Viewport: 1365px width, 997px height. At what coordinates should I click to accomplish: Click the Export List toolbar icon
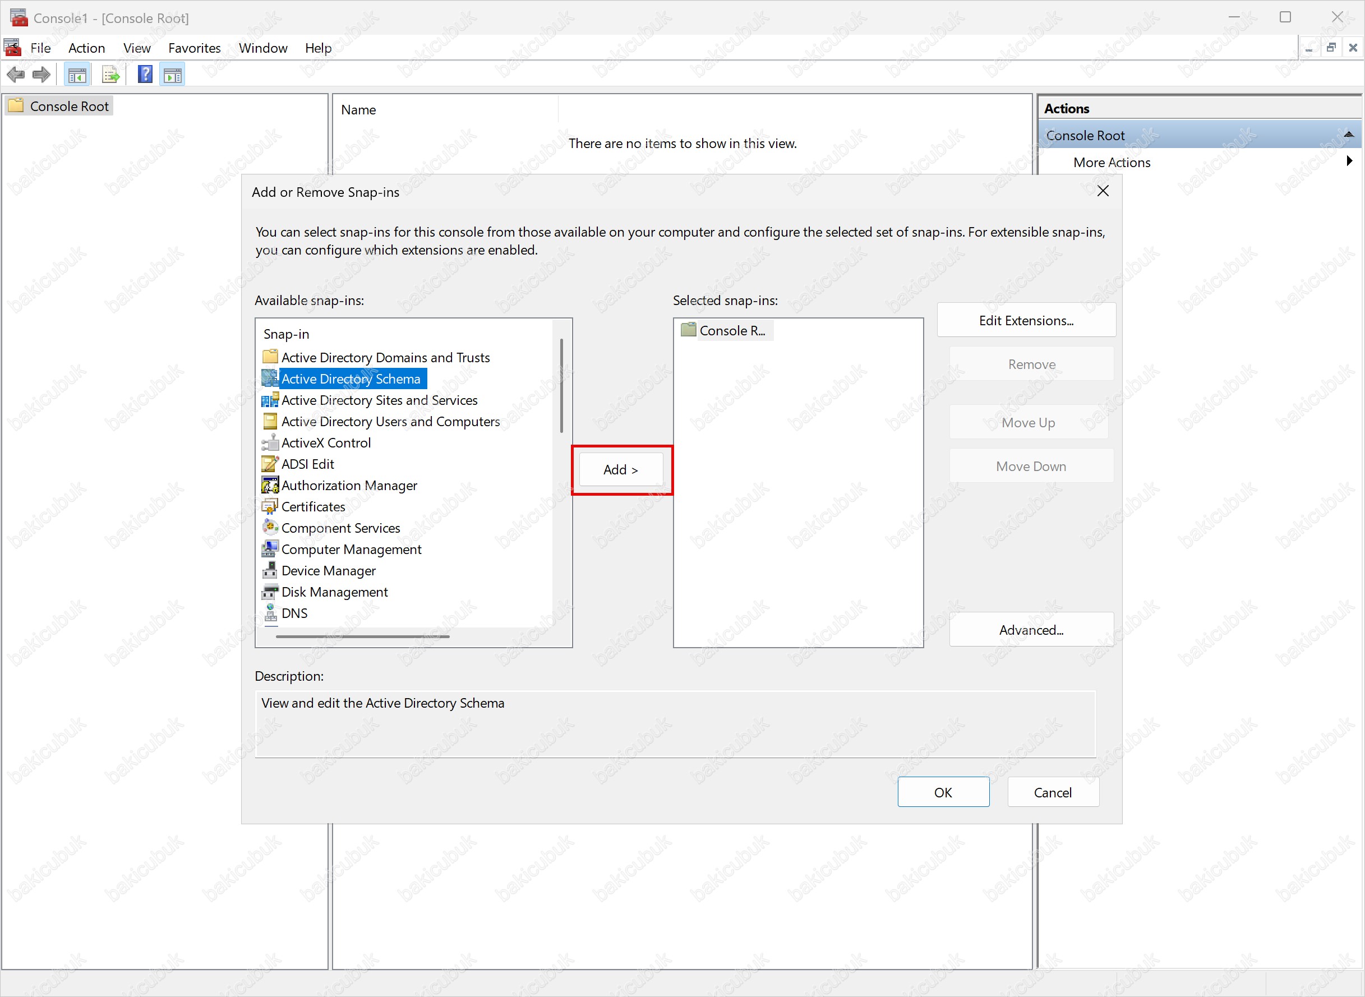point(110,75)
